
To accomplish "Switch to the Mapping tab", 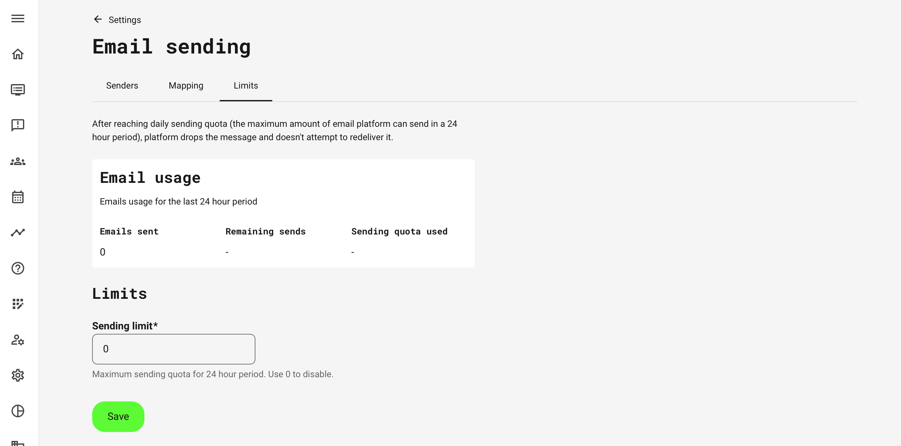I will [186, 86].
